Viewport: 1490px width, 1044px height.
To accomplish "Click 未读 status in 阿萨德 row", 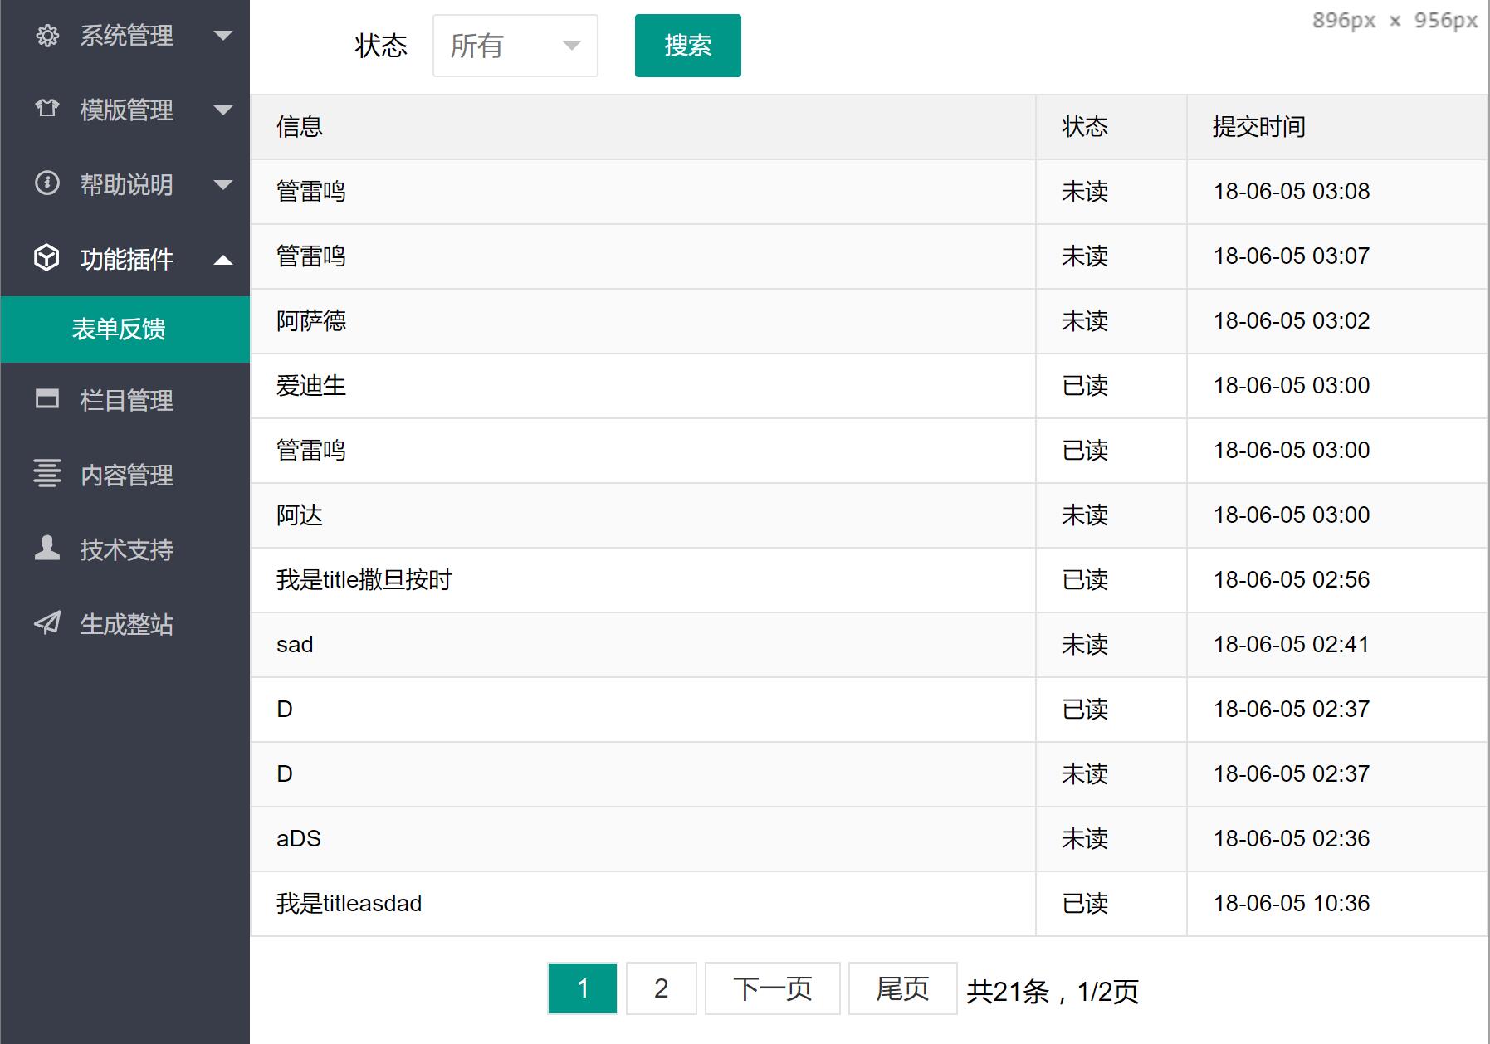I will [1085, 321].
